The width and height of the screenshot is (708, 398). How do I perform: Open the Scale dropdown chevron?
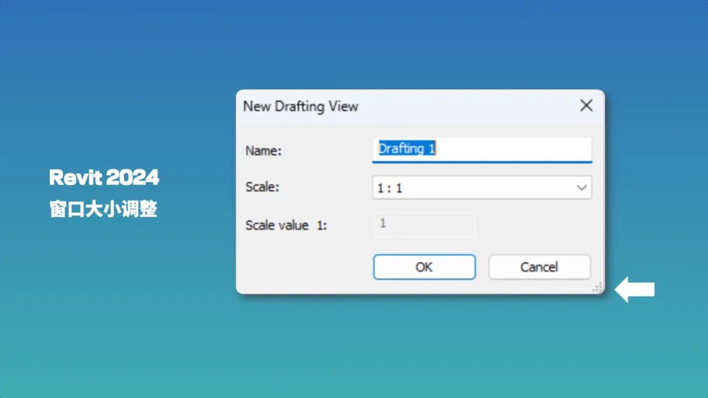pyautogui.click(x=581, y=188)
